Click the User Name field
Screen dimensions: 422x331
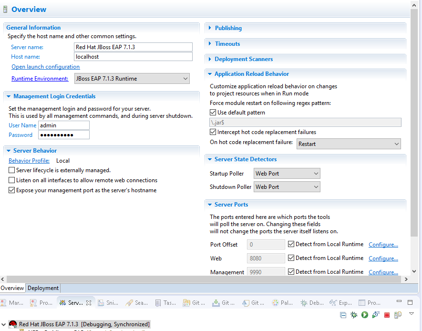click(x=64, y=125)
